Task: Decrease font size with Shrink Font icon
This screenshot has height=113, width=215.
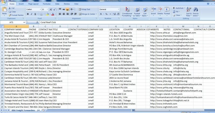Action: click(55, 9)
